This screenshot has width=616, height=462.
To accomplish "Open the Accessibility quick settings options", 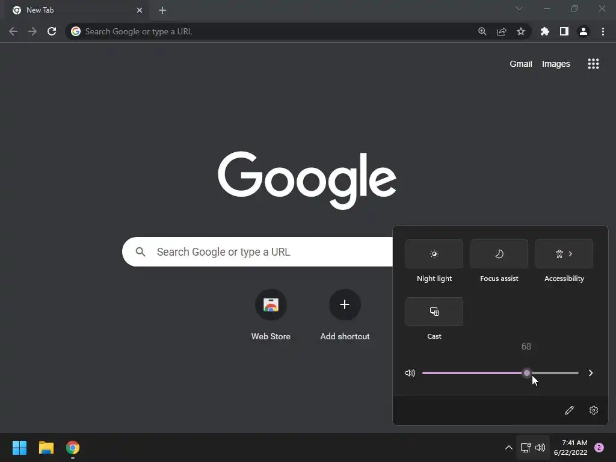I will coord(564,254).
